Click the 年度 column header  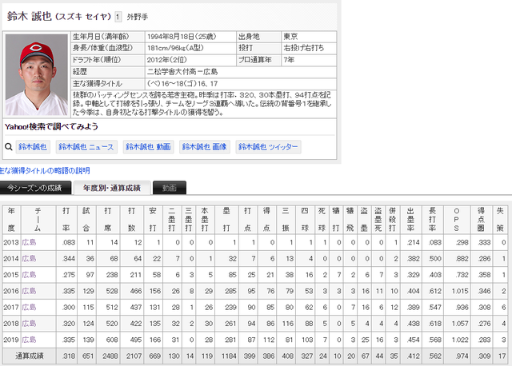(x=11, y=220)
